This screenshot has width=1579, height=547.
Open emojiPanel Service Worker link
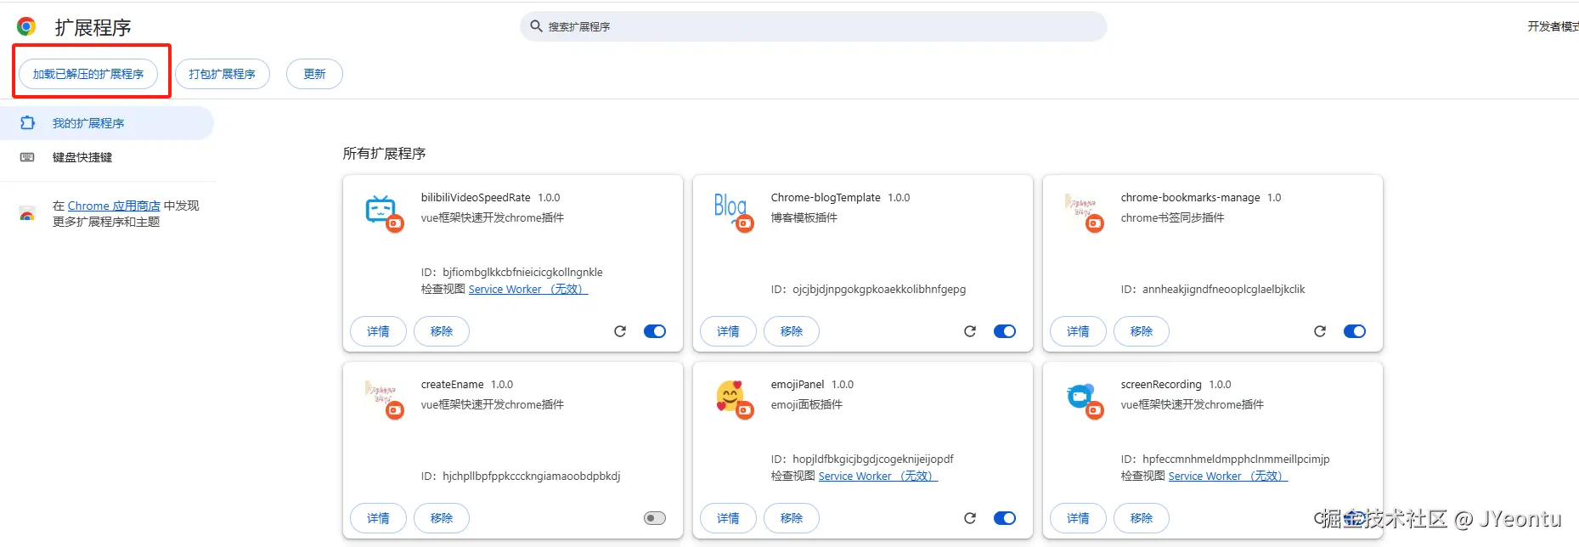878,476
